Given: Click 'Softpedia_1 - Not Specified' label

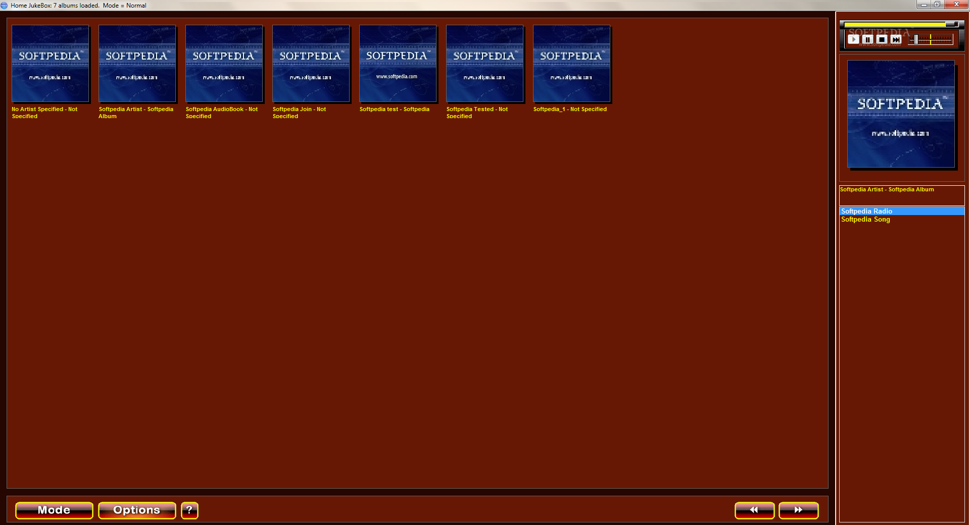Looking at the screenshot, I should (x=570, y=109).
